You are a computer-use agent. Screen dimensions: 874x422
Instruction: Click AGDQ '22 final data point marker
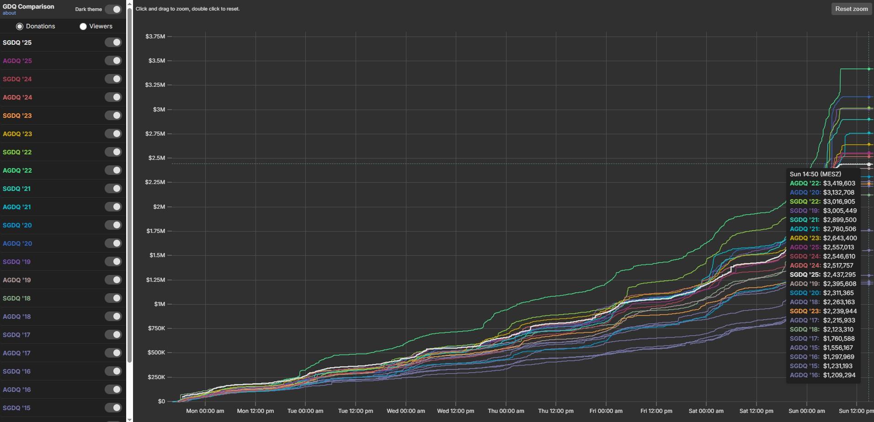pyautogui.click(x=869, y=69)
